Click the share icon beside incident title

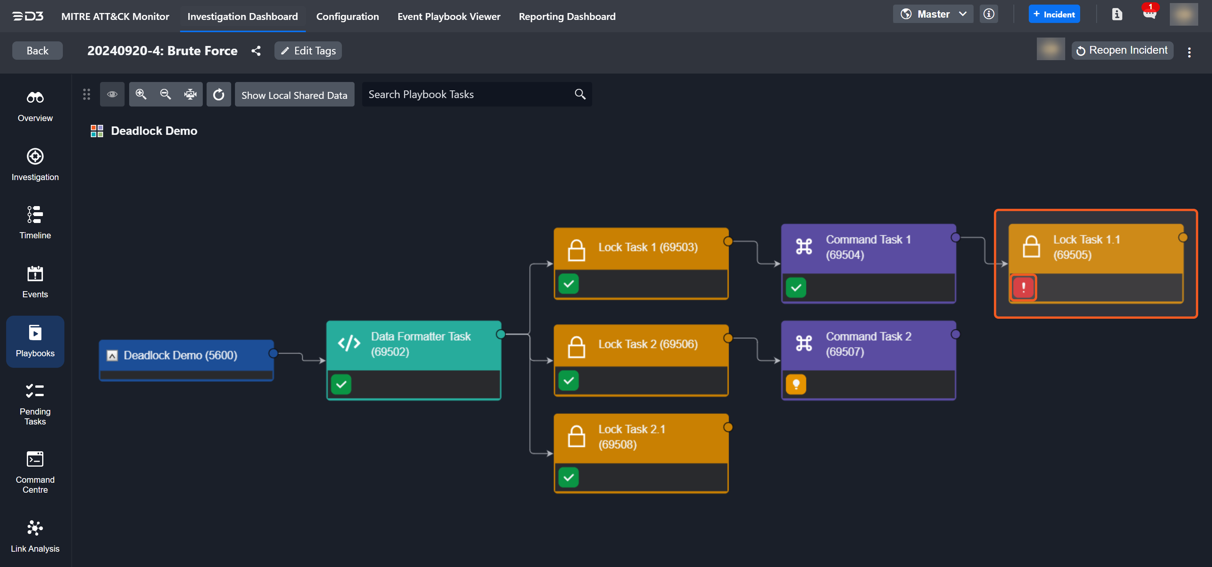click(x=256, y=51)
